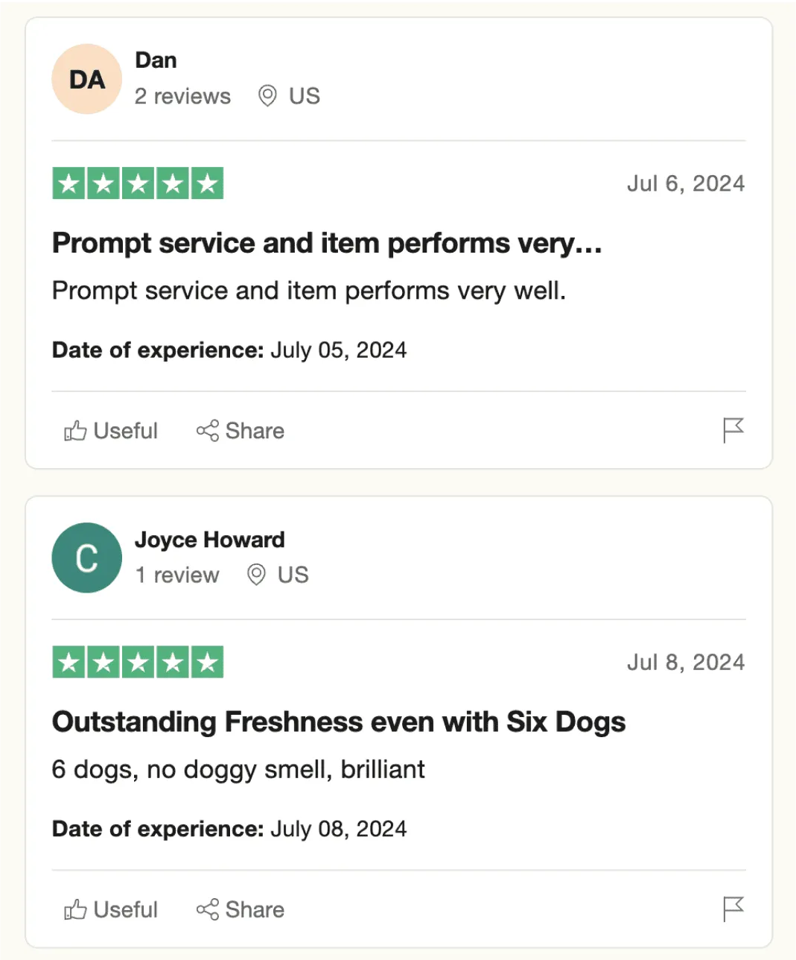Open Dan's reviewer profile name
Viewport: 796px width, 960px height.
(x=156, y=60)
